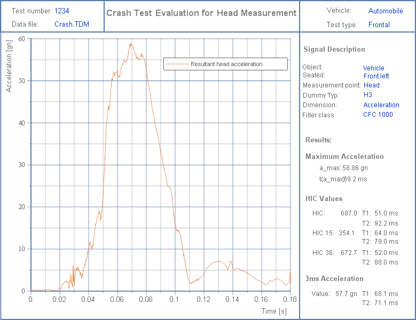This screenshot has width=416, height=320.
Task: Click the HIC 15 T2 79.0 ms value
Action: pyautogui.click(x=386, y=242)
